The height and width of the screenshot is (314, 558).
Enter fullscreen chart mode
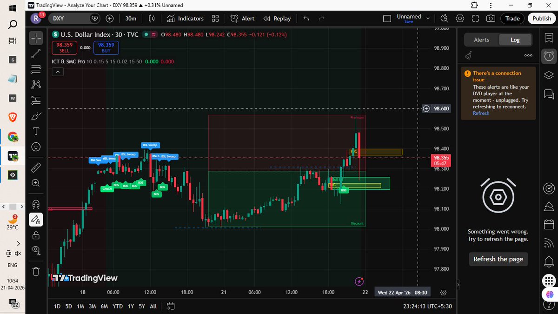coord(475,19)
